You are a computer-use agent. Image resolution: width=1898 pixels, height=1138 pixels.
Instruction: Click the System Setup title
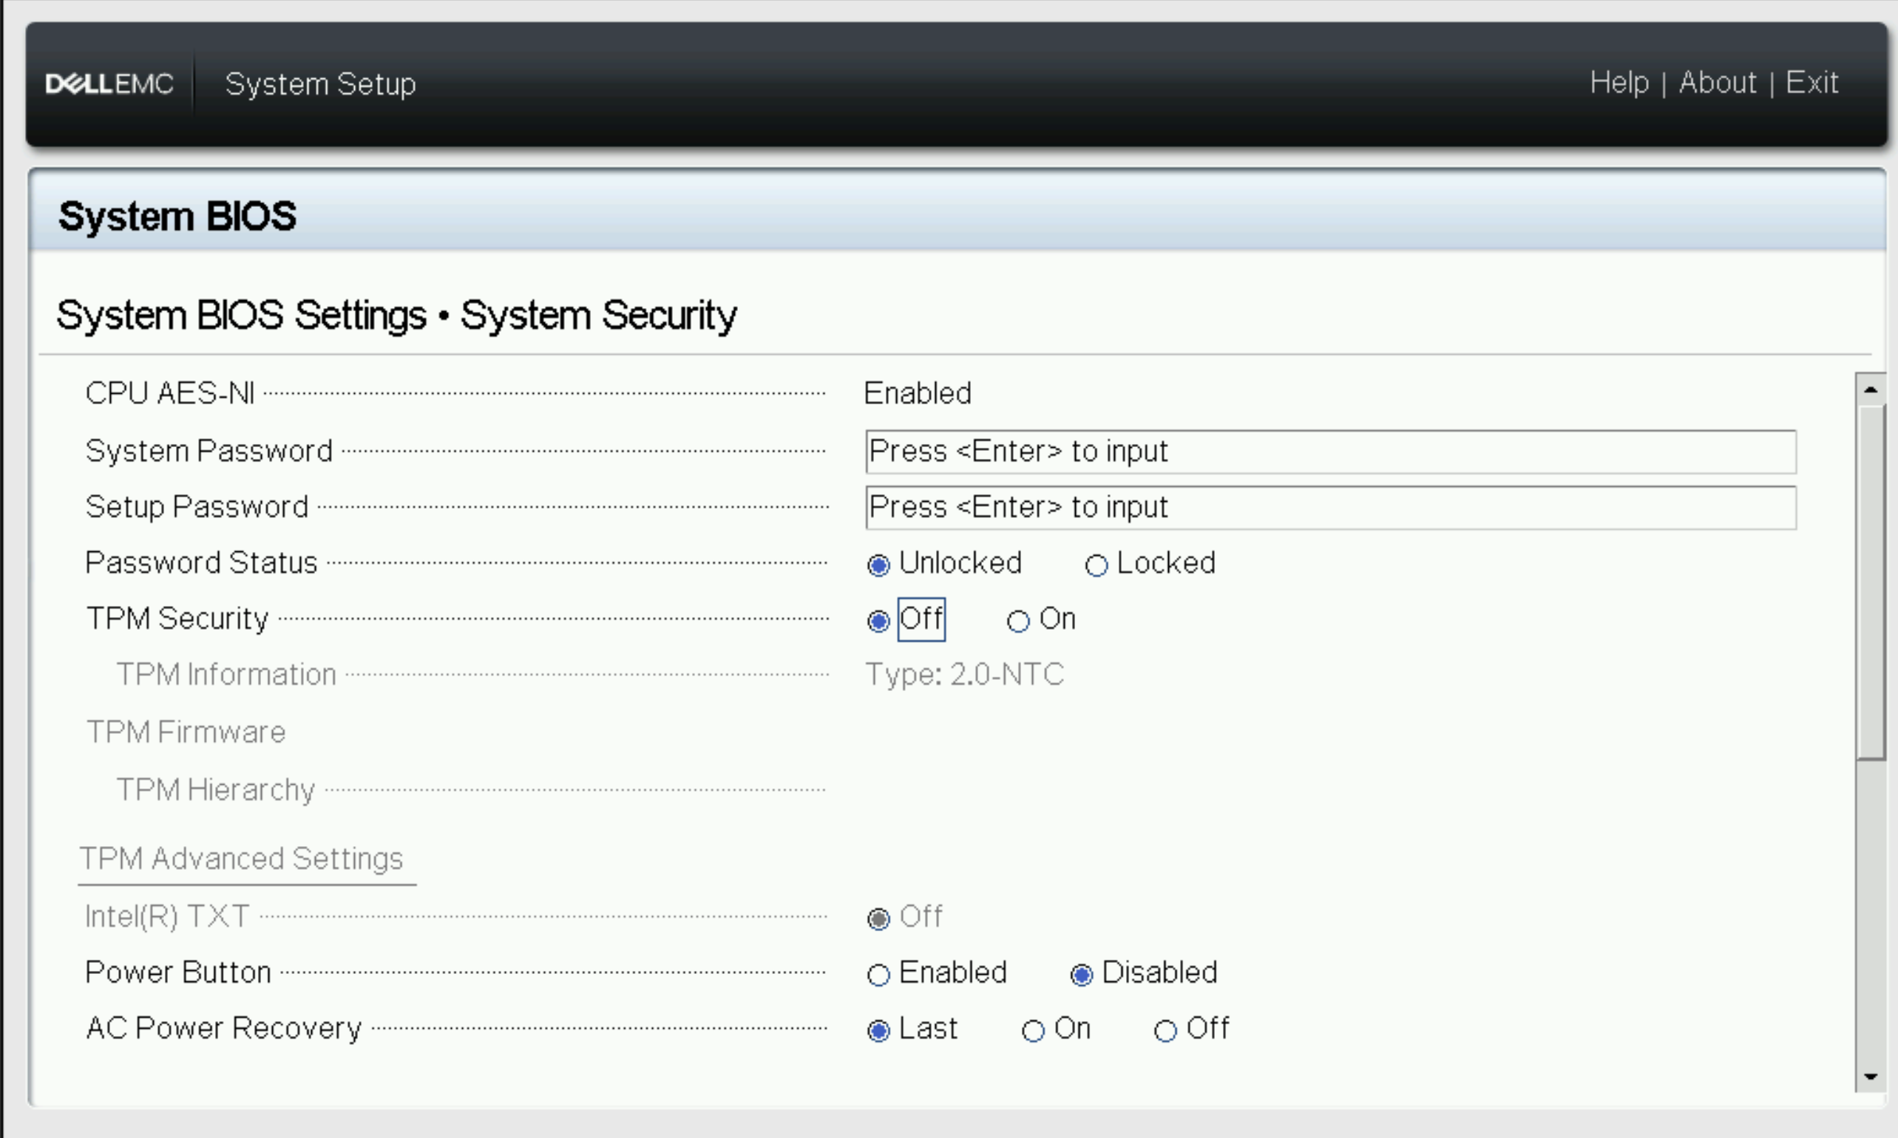pos(321,83)
